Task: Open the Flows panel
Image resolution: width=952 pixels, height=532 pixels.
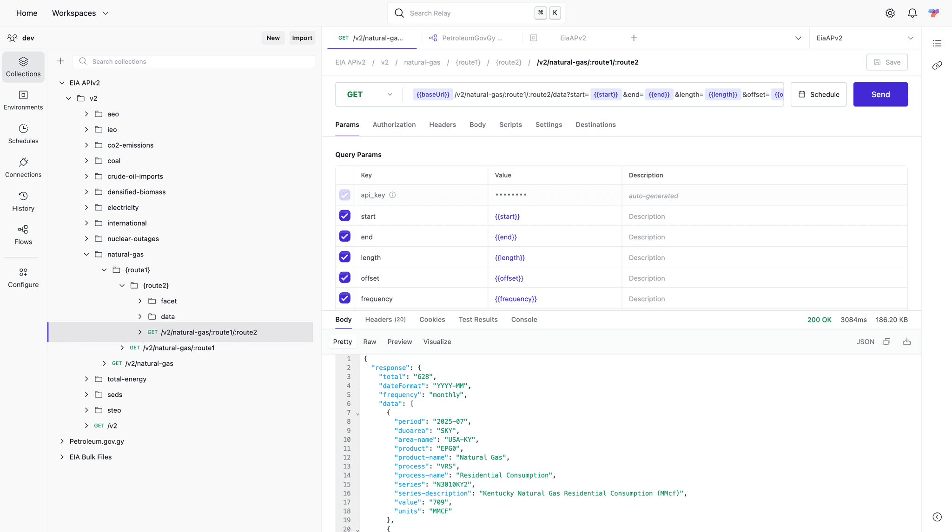Action: [x=23, y=234]
